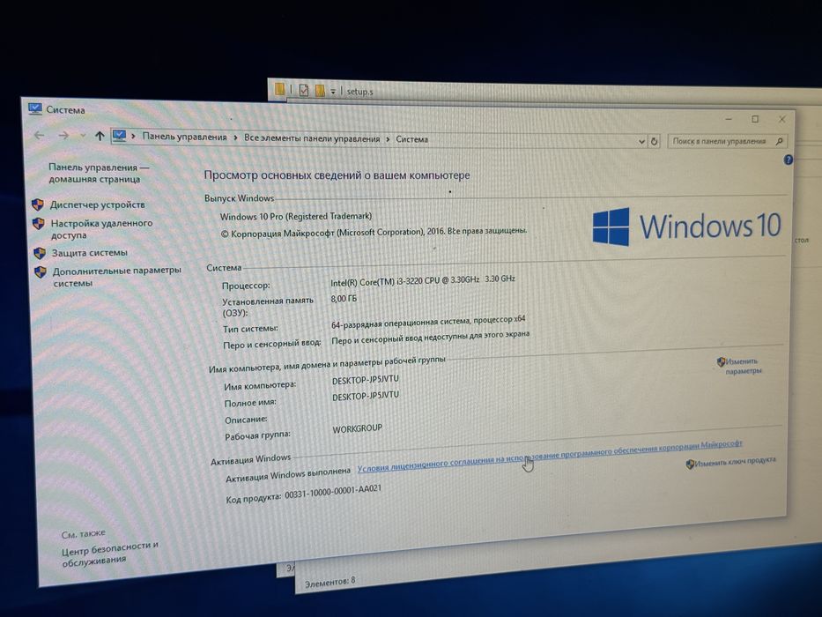
Task: Open the license agreement terms link
Action: [x=550, y=456]
